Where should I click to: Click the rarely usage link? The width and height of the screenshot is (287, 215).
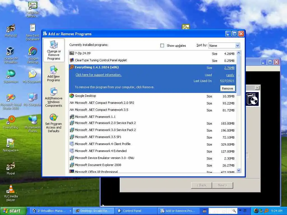[230, 75]
